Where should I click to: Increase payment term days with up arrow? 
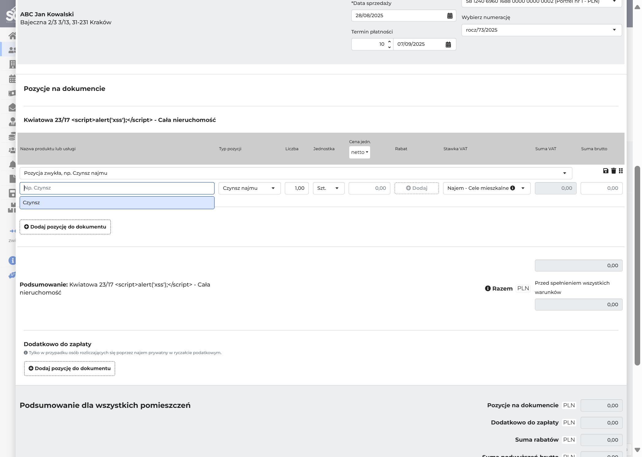pos(389,41)
